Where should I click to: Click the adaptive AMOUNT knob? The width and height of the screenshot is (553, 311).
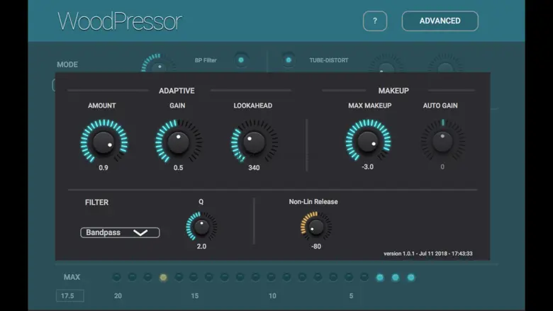point(104,142)
